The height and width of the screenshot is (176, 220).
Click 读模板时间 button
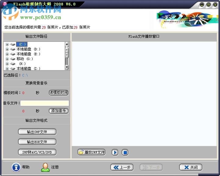59,93
